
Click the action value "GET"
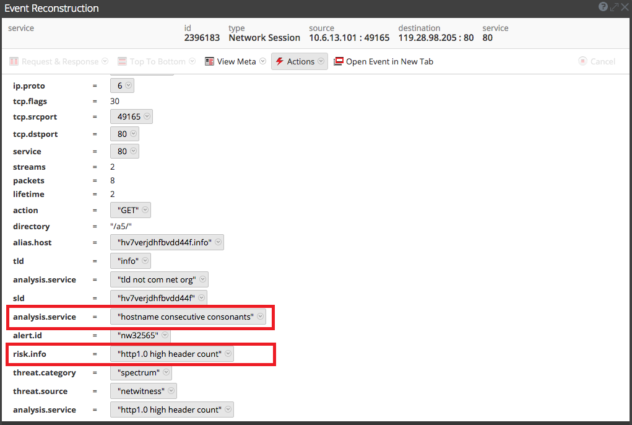(128, 210)
